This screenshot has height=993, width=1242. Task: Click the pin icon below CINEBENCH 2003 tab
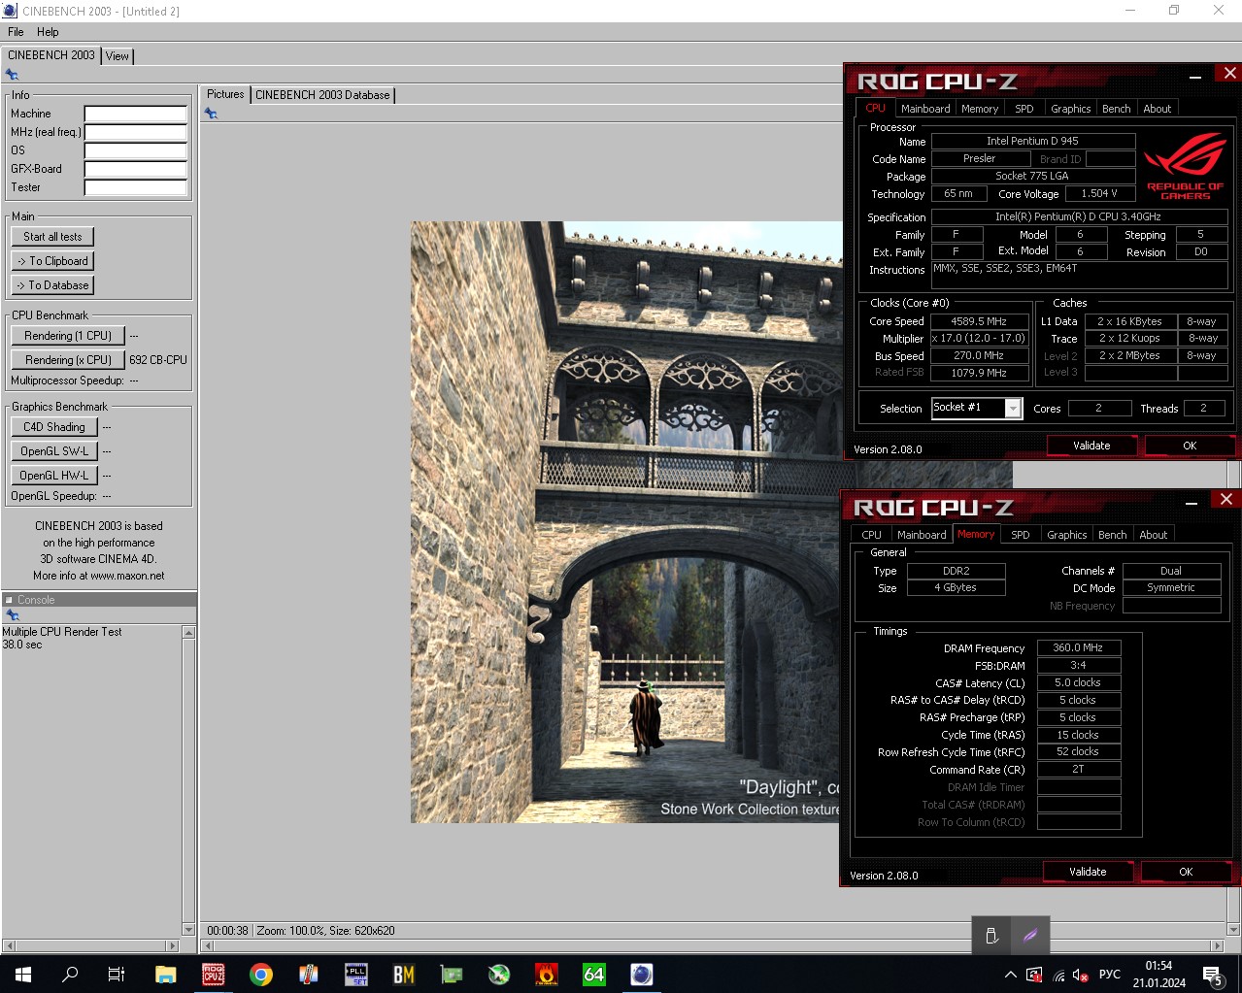12,75
